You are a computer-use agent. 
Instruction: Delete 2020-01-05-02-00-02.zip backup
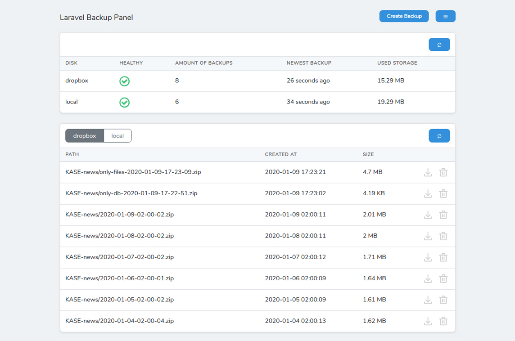(443, 300)
